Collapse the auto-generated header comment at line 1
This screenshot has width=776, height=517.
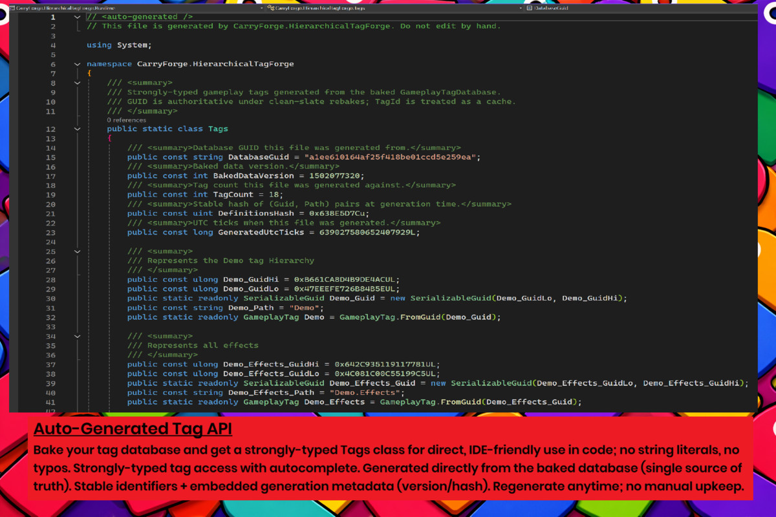pos(78,17)
